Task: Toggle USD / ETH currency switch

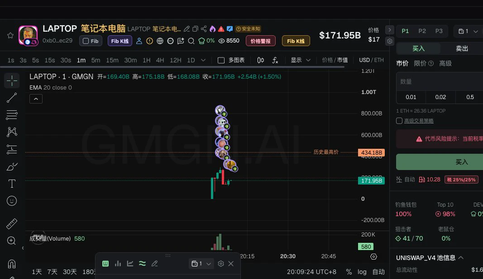Action: [x=371, y=60]
